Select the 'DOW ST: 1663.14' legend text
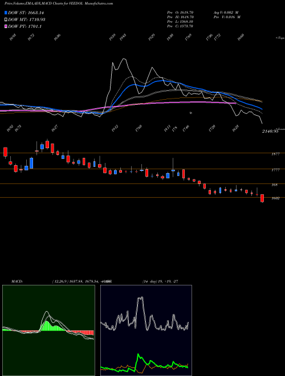Screen dimensions: 285x376 [x=26, y=13]
